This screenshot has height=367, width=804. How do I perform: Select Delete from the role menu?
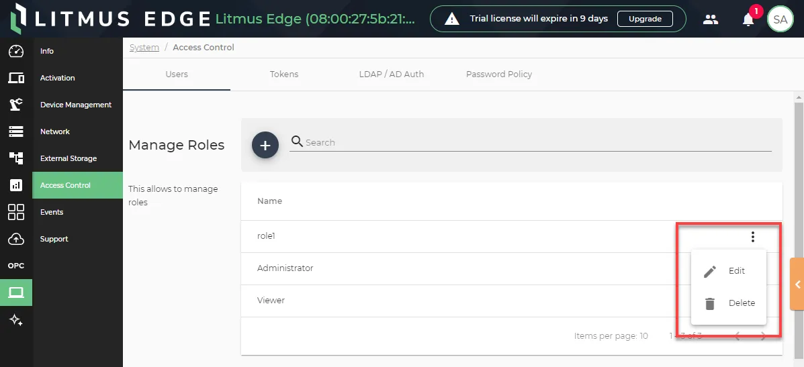729,303
